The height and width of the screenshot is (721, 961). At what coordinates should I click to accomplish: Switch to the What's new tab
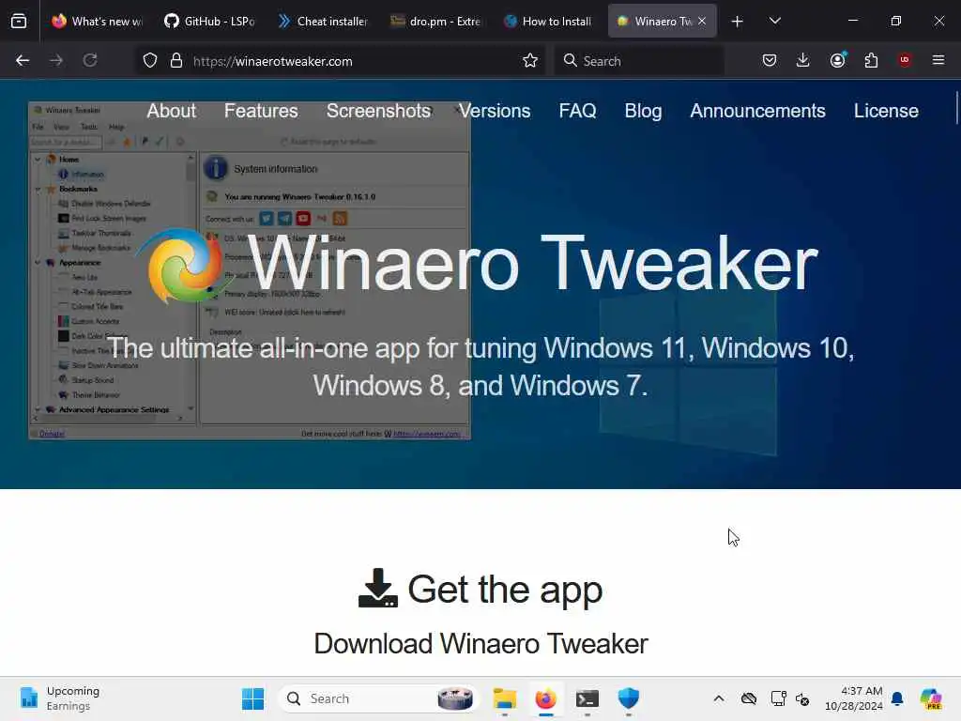click(97, 21)
